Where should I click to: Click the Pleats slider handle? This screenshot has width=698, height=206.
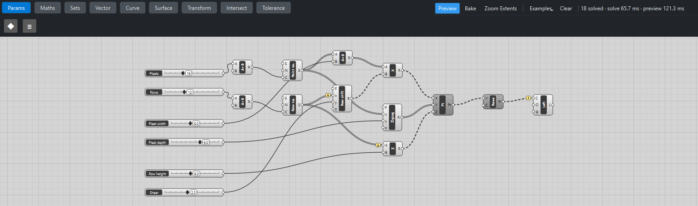point(183,73)
